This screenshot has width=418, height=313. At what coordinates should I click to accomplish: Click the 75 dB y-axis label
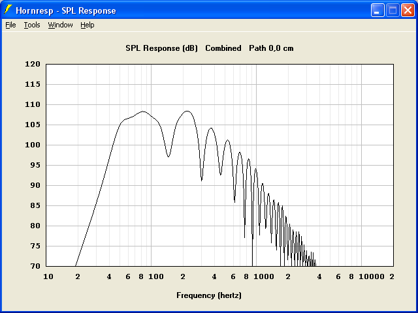coord(35,246)
